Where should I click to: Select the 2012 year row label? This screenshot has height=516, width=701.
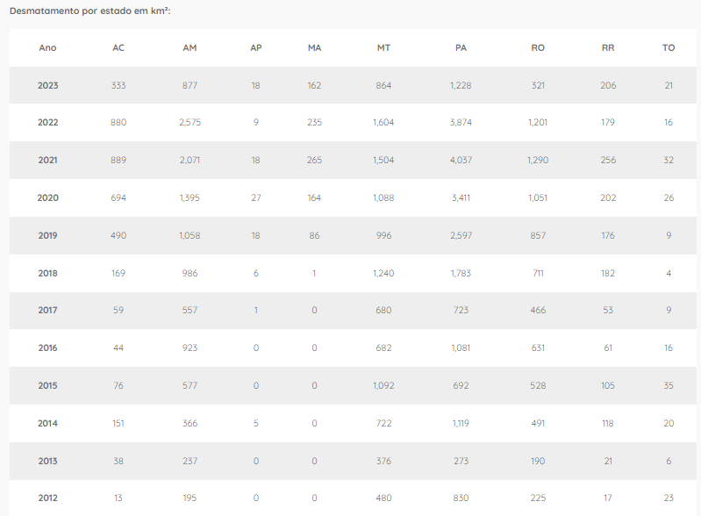point(48,498)
